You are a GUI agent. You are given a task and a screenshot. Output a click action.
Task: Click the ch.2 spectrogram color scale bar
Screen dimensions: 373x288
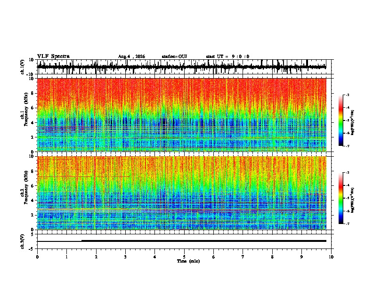(341, 198)
